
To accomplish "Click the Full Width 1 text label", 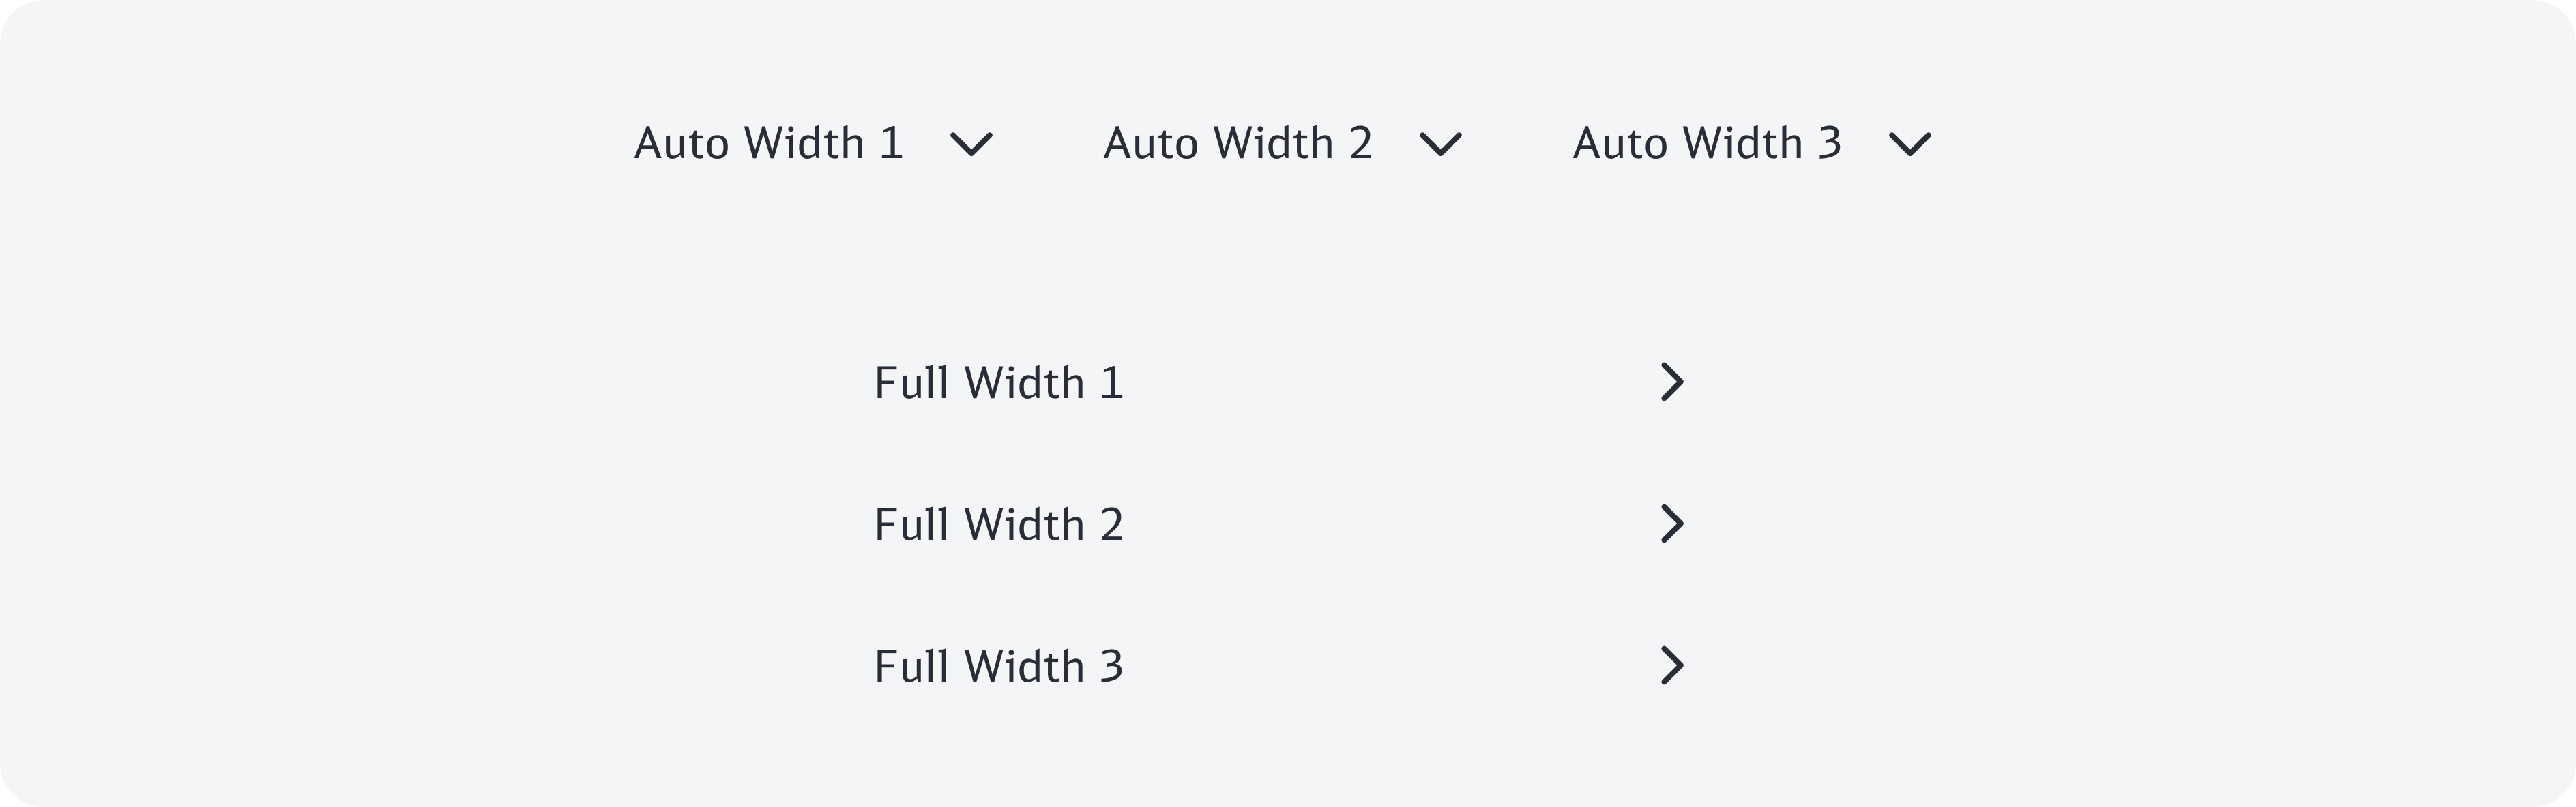I will 998,384.
